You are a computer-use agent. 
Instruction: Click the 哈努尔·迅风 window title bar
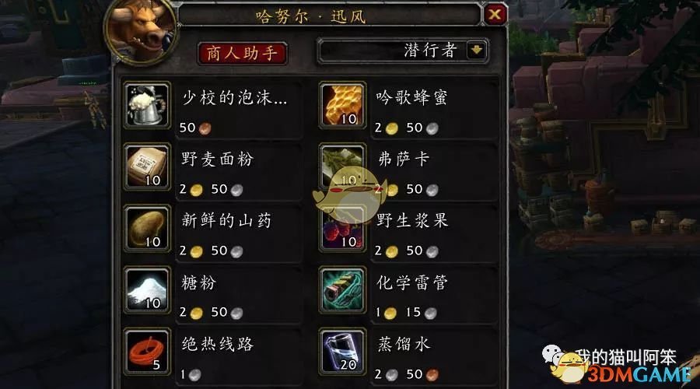[331, 16]
